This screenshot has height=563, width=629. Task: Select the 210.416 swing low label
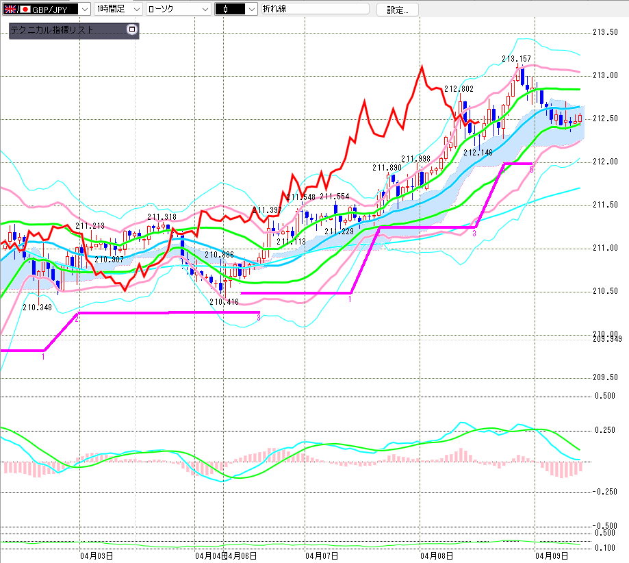[224, 302]
